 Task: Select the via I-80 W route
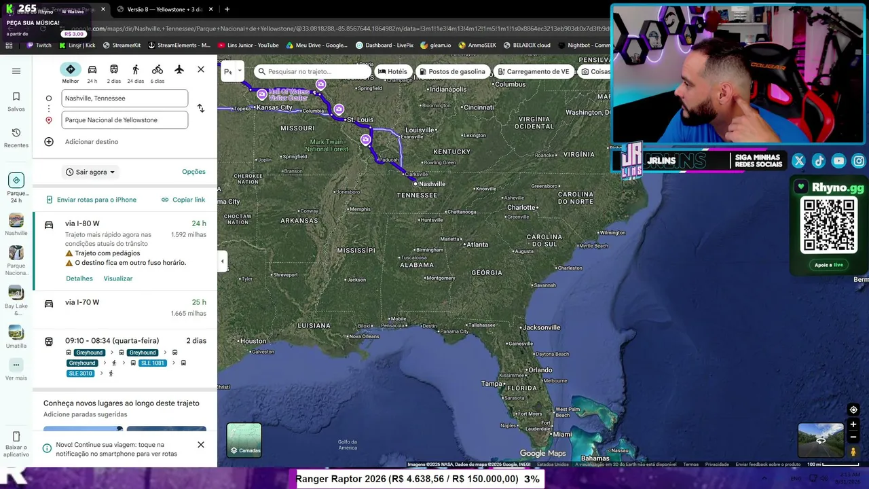(125, 251)
